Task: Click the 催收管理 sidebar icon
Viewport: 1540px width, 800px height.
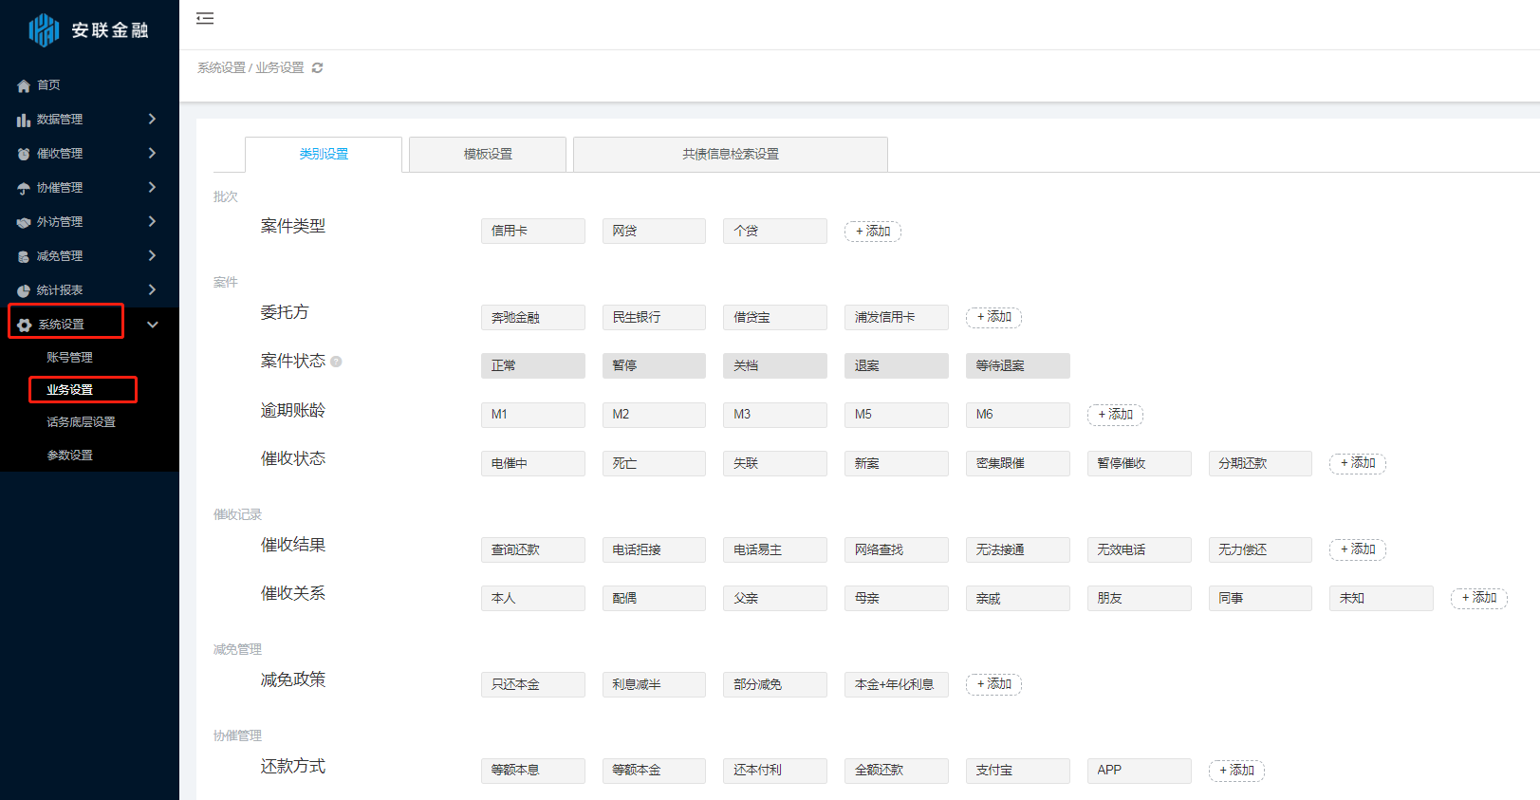Action: pyautogui.click(x=24, y=154)
